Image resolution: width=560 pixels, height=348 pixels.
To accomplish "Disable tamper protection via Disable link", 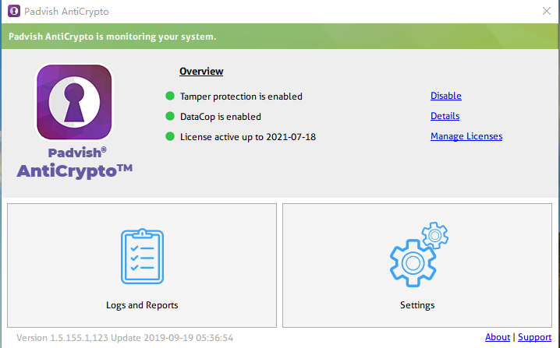I will click(445, 96).
